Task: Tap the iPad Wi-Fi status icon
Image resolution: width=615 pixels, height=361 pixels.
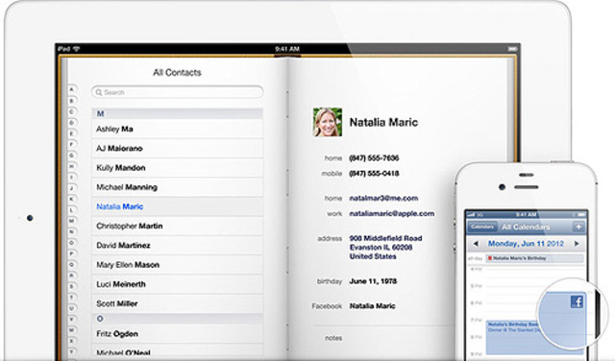Action: point(77,49)
